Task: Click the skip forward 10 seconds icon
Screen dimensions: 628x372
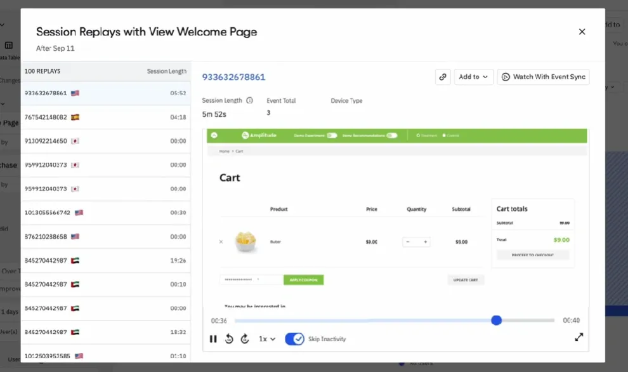Action: click(x=245, y=339)
